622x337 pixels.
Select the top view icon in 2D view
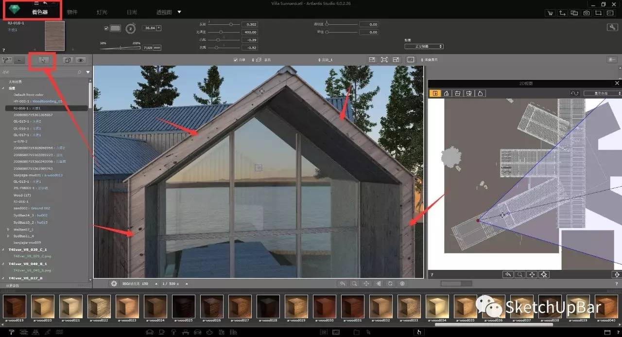(435, 93)
